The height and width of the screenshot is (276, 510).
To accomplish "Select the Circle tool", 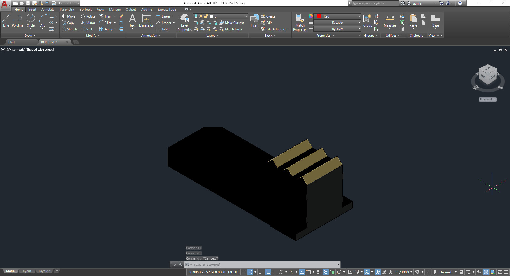I will click(31, 21).
